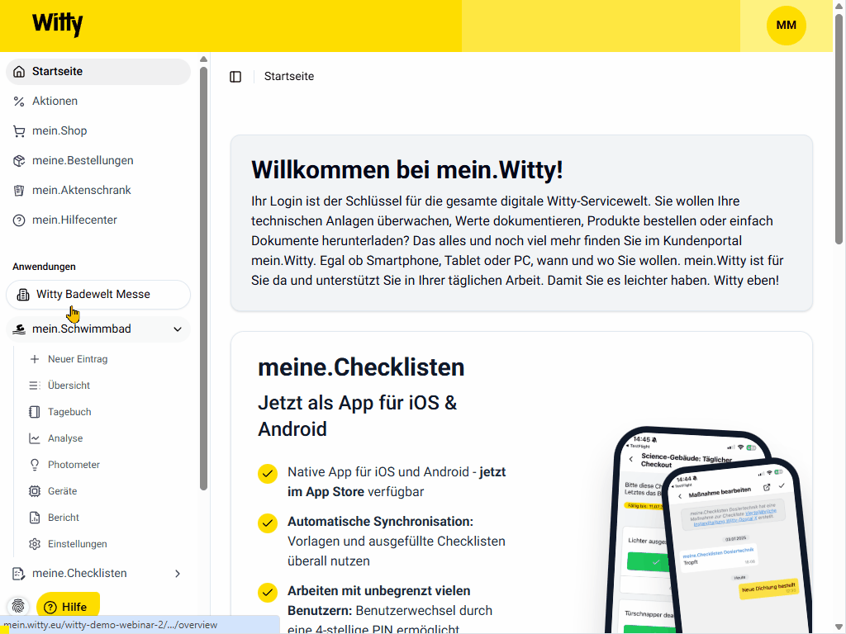Toggle the sidebar panel icon
Screen dimensions: 846x634
[235, 77]
